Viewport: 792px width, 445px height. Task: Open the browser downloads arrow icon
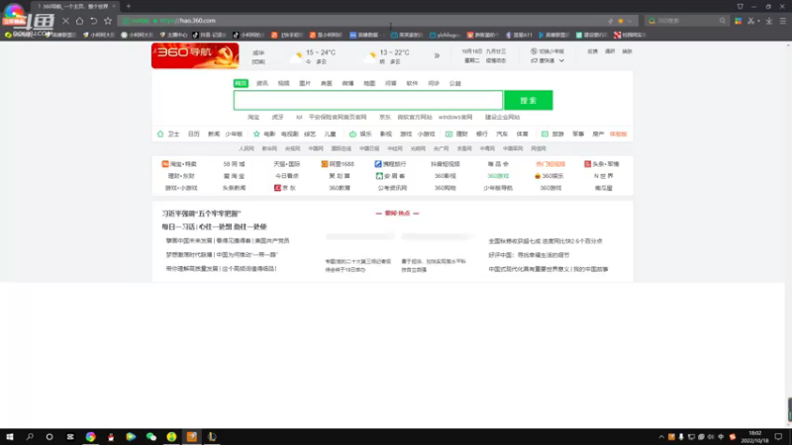(769, 21)
